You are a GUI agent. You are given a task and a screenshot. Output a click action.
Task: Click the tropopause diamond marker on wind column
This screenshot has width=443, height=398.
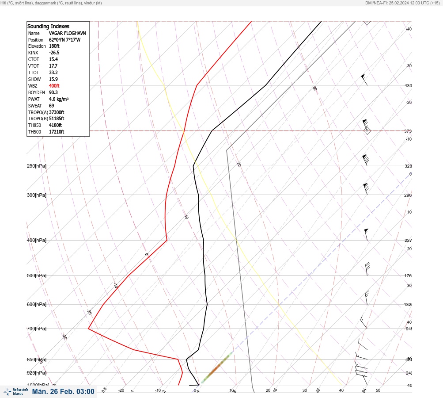pyautogui.click(x=367, y=131)
